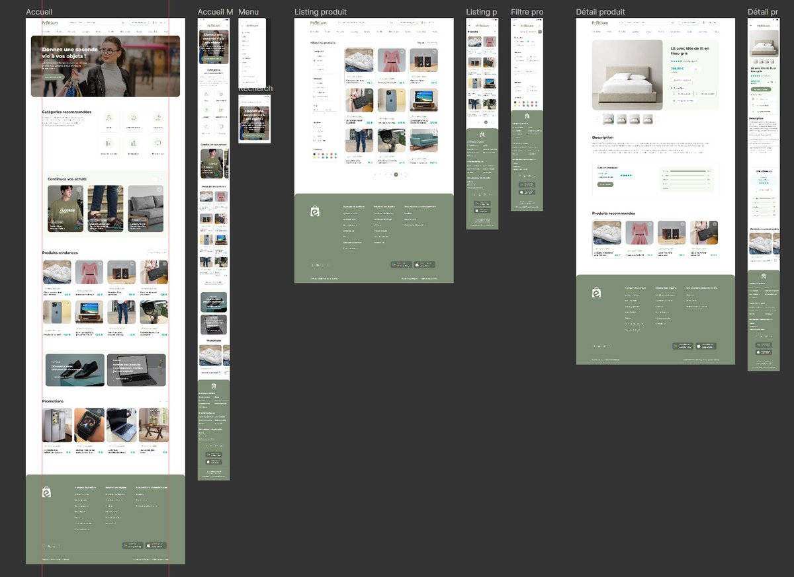The width and height of the screenshot is (794, 577).
Task: Open App Store badge in Détail produit footer
Action: (706, 346)
